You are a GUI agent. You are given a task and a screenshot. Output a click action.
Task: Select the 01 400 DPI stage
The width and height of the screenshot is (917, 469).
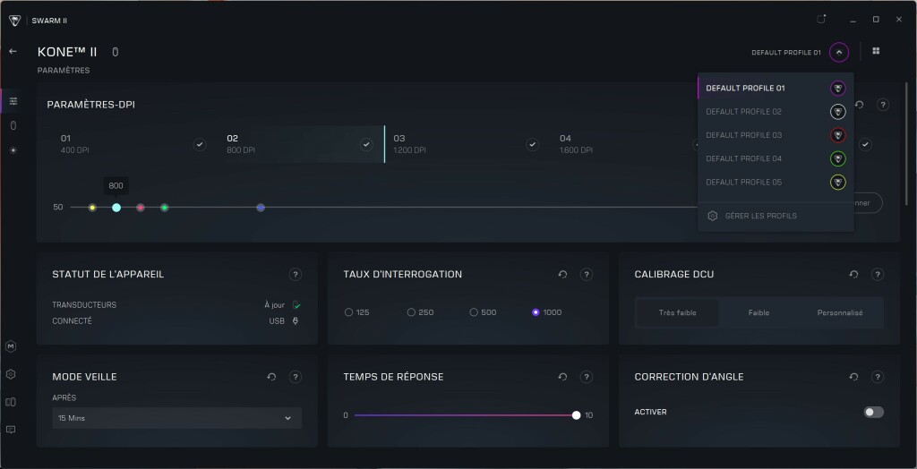[134, 144]
